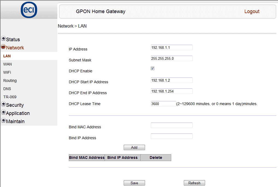Open the Application menu label
The width and height of the screenshot is (278, 187).
[x=18, y=113]
